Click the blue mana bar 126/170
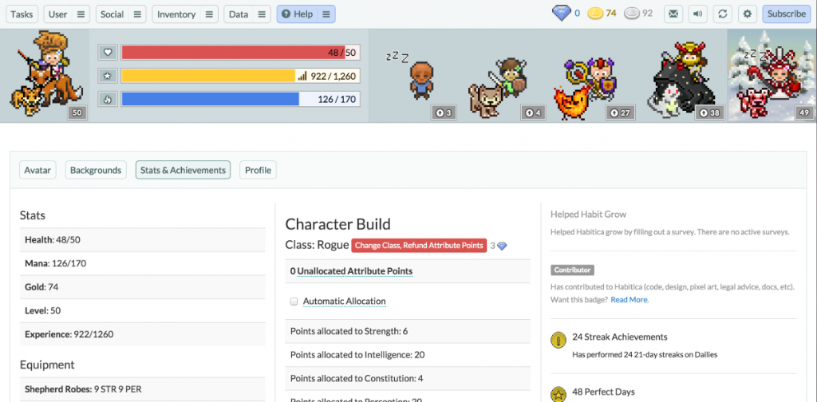The height and width of the screenshot is (402, 817). (x=240, y=99)
